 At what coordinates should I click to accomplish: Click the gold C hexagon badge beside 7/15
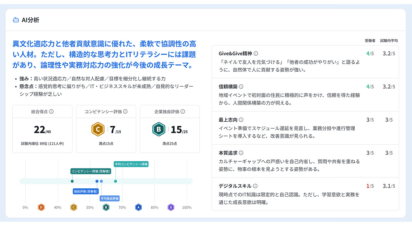tap(98, 129)
